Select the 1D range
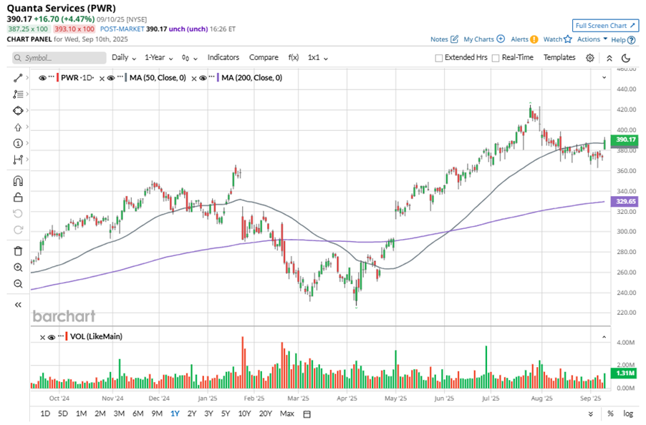This screenshot has width=646, height=425. point(45,414)
